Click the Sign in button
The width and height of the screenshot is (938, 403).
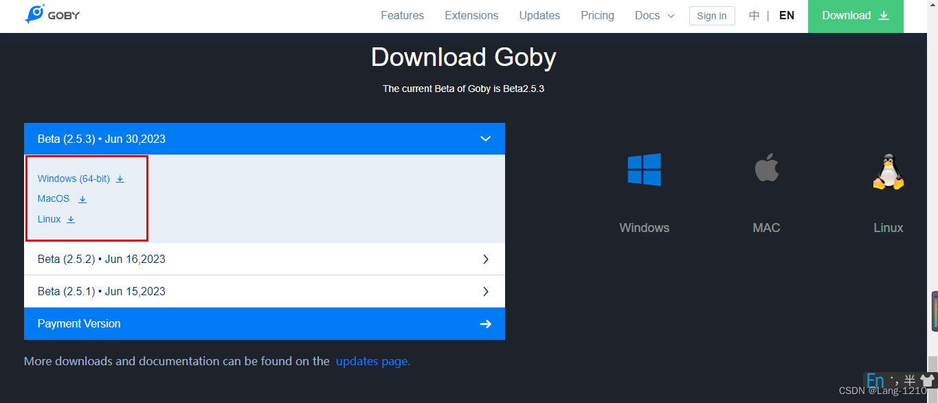pyautogui.click(x=712, y=16)
